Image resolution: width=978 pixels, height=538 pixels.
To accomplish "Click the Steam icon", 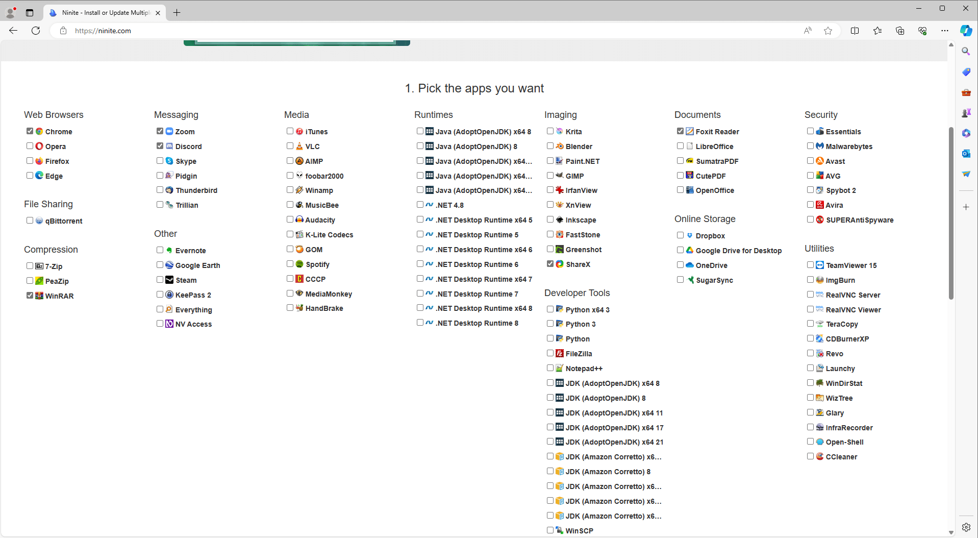I will (169, 280).
